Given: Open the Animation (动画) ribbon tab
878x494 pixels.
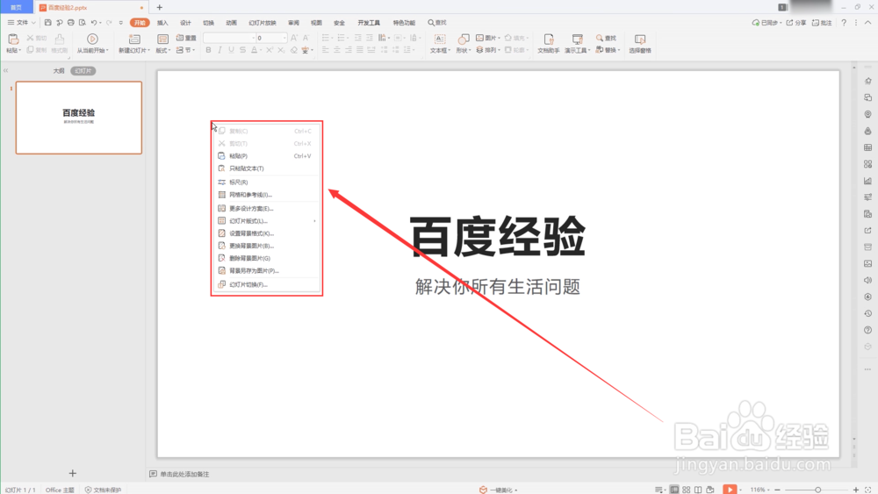Looking at the screenshot, I should 231,23.
